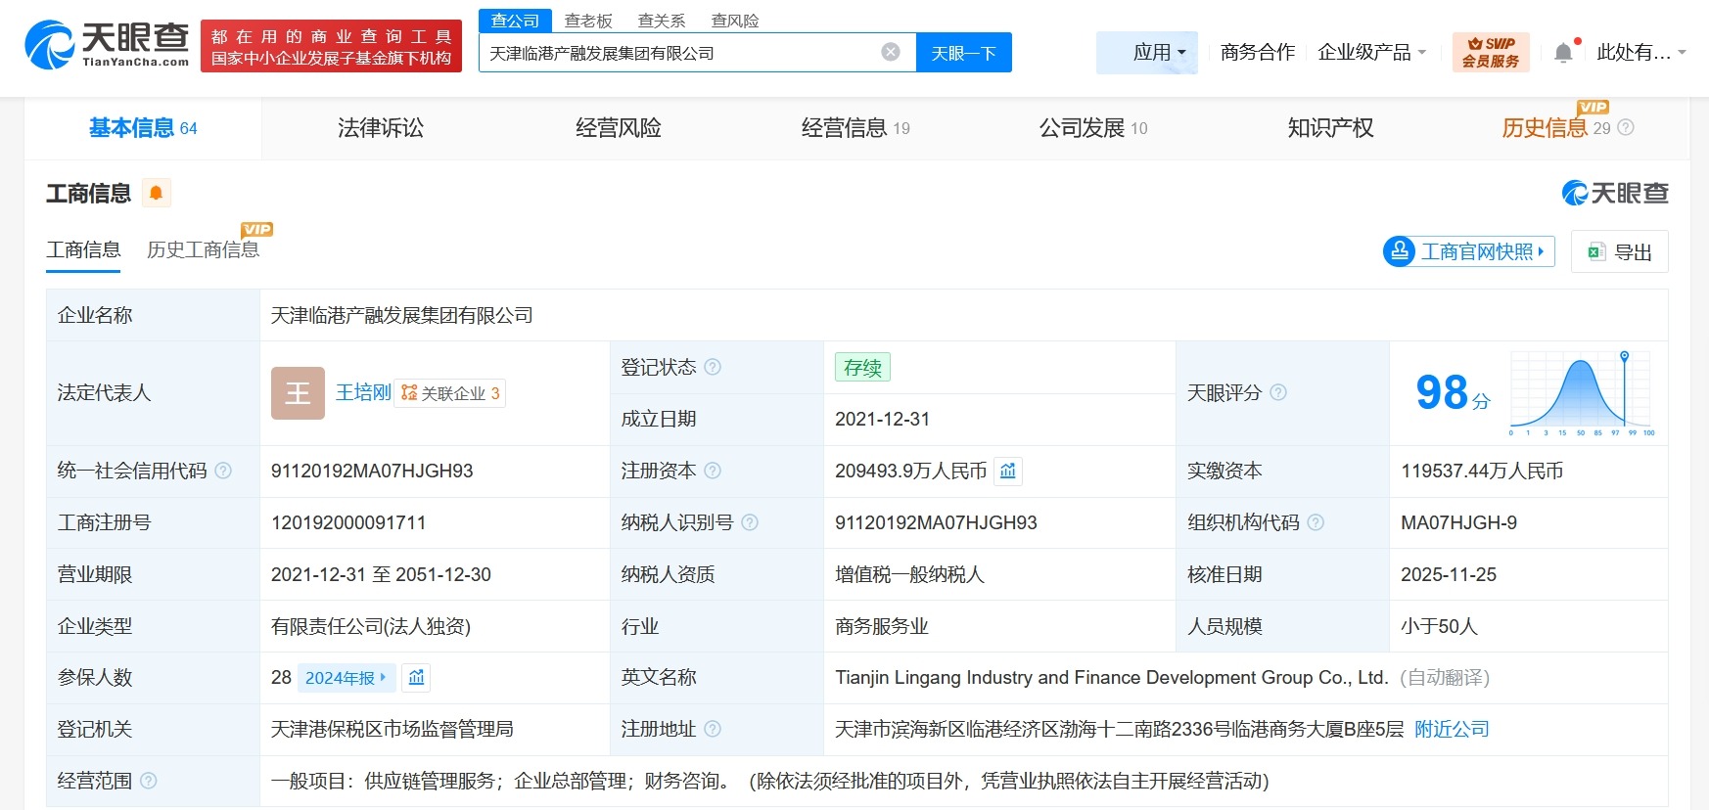The image size is (1709, 810).
Task: Select registration number 120192000091711
Action: [x=348, y=522]
